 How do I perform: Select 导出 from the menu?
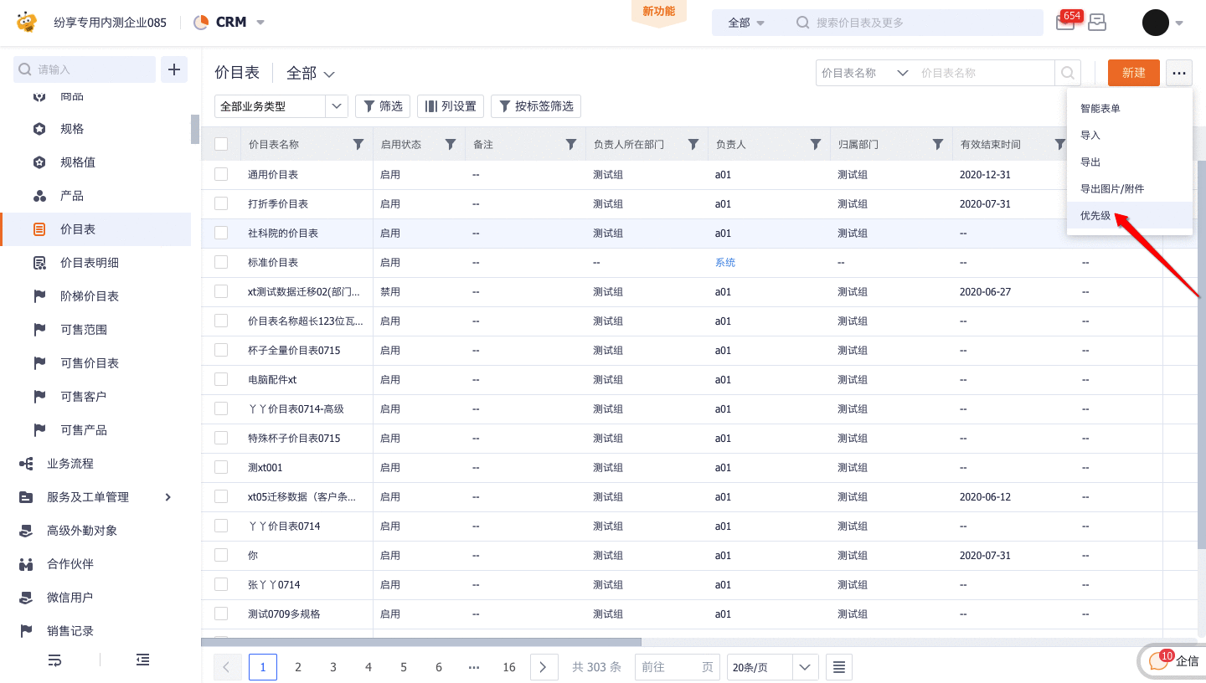(1129, 162)
